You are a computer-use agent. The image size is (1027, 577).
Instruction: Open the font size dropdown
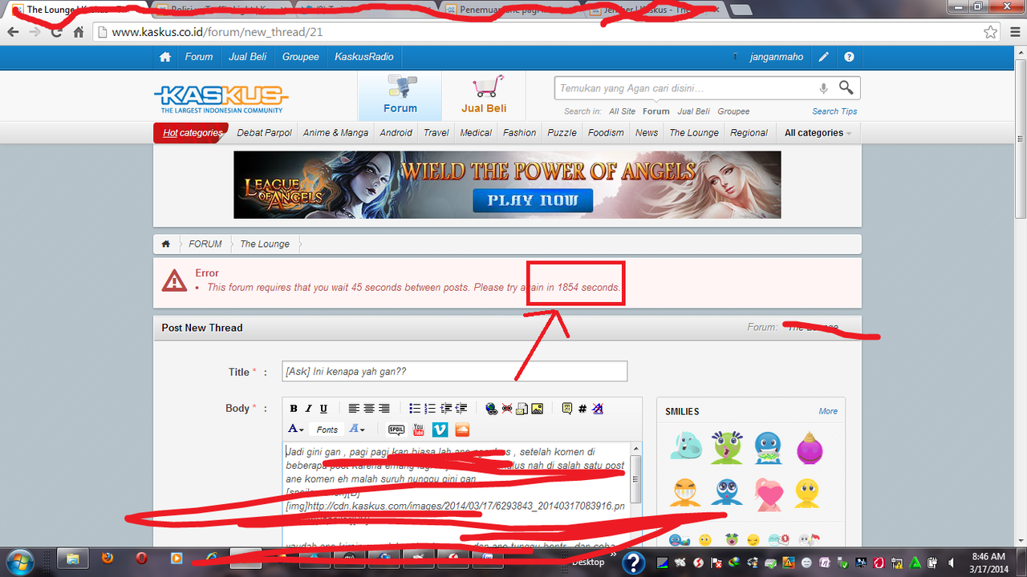tap(357, 430)
